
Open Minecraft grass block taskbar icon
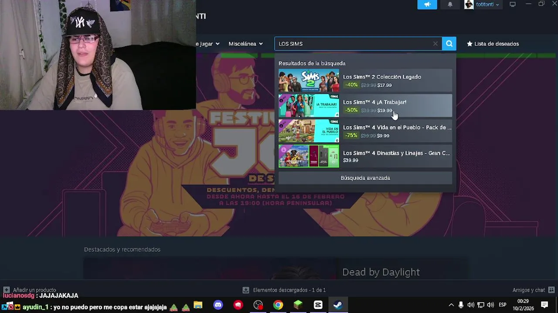(298, 305)
